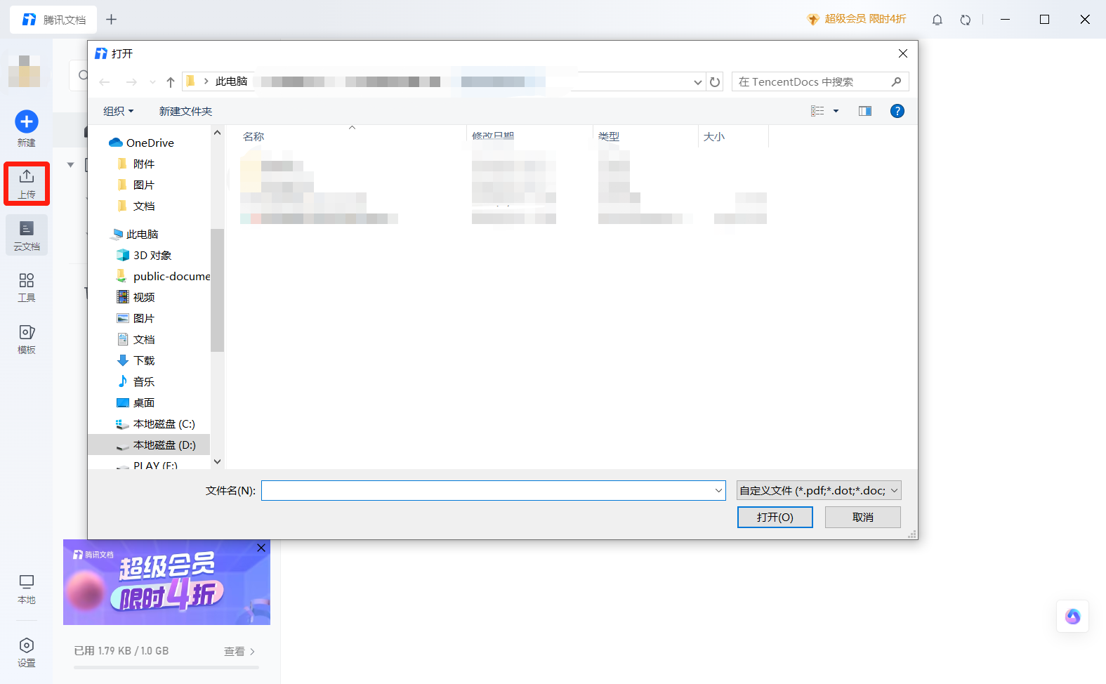
Task: Go up one folder level
Action: point(171,82)
